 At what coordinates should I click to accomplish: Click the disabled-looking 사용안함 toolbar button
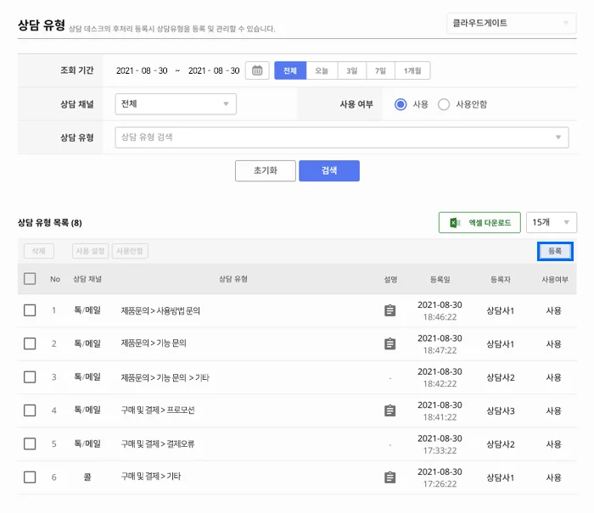(x=130, y=251)
